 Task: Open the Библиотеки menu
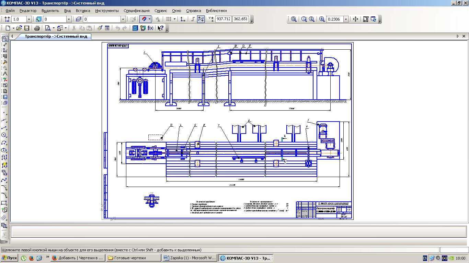[216, 11]
